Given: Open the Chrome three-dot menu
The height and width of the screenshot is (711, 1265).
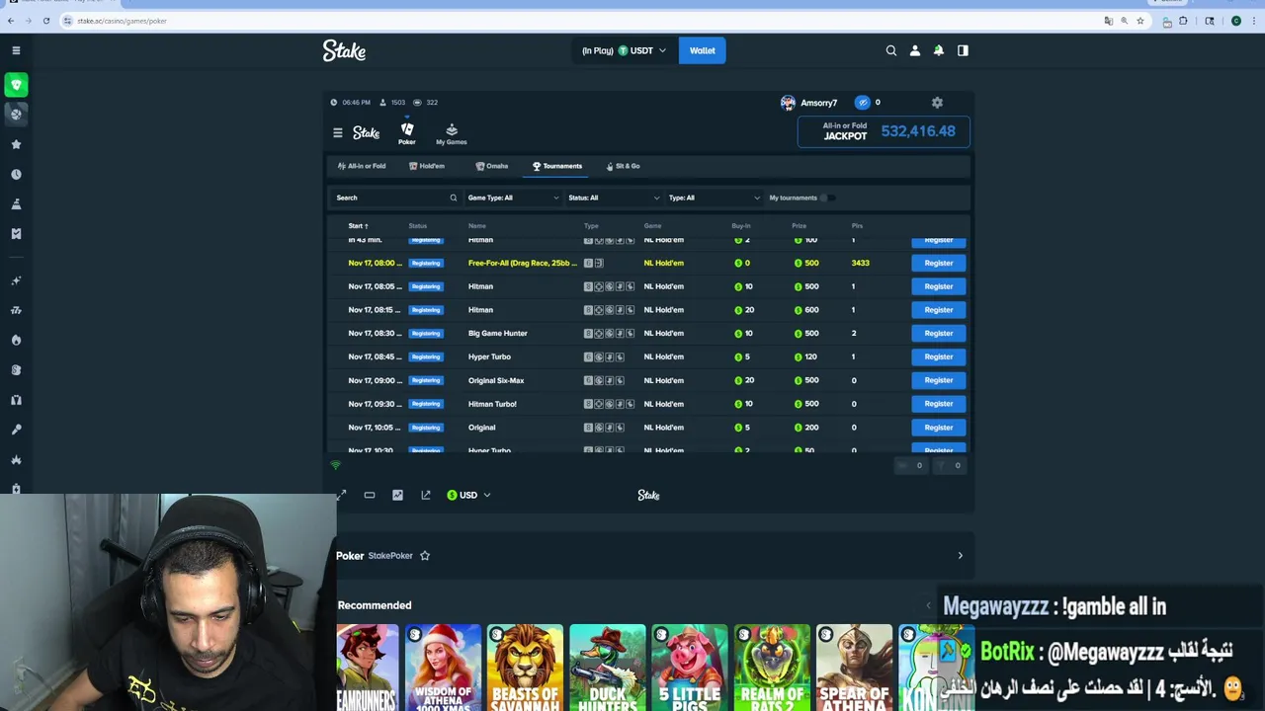Looking at the screenshot, I should (x=1255, y=21).
